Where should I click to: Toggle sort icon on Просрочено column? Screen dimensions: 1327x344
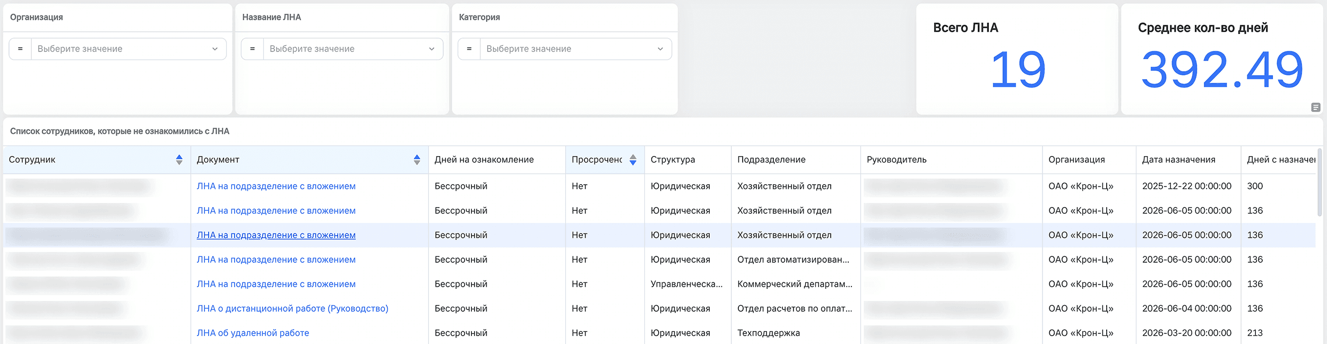pyautogui.click(x=633, y=160)
